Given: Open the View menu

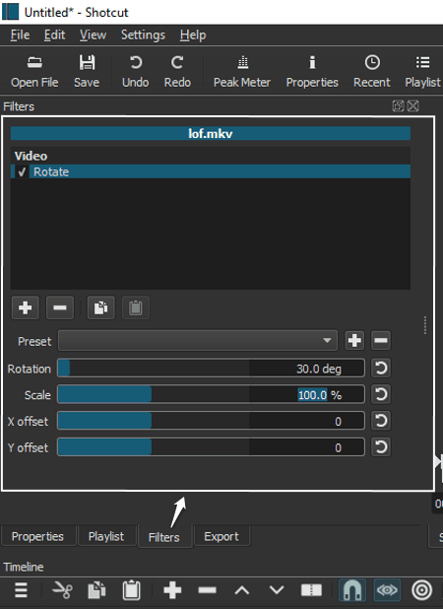Looking at the screenshot, I should point(93,35).
